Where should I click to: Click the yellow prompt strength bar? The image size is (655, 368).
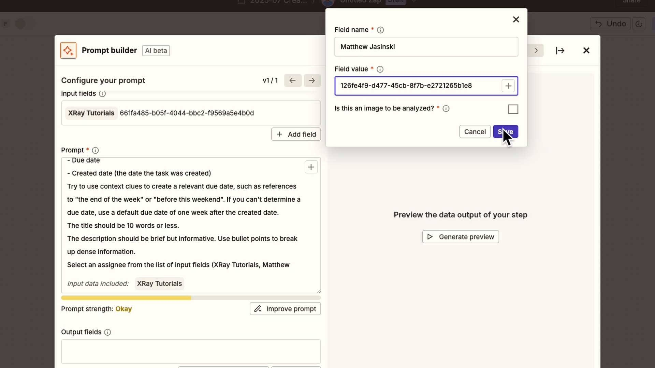click(126, 297)
